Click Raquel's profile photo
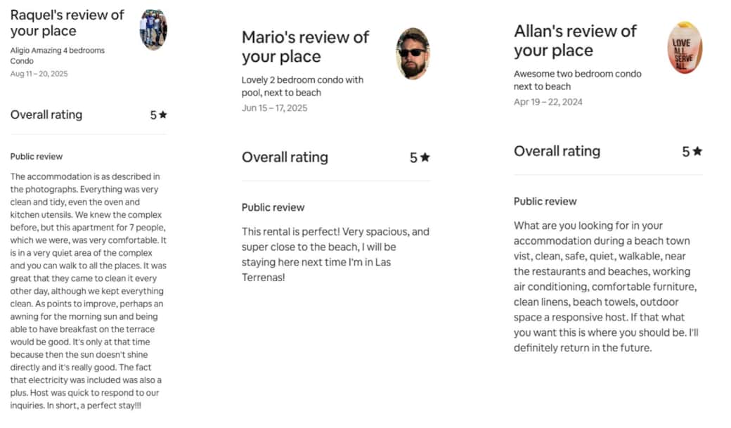731x428 pixels. [x=153, y=30]
